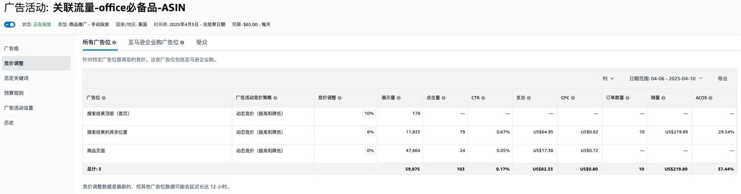
Task: Open 广告活动设置 in the sidebar
Action: pos(18,108)
